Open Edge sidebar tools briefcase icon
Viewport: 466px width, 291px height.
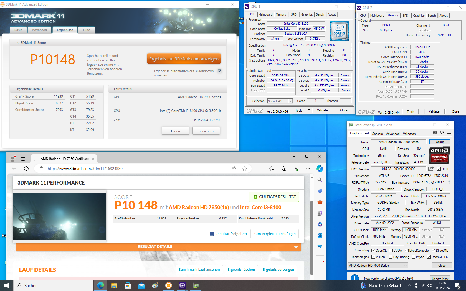[x=320, y=202]
